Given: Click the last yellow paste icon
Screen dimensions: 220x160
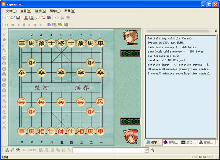Looking at the screenshot, I should coord(66,24).
